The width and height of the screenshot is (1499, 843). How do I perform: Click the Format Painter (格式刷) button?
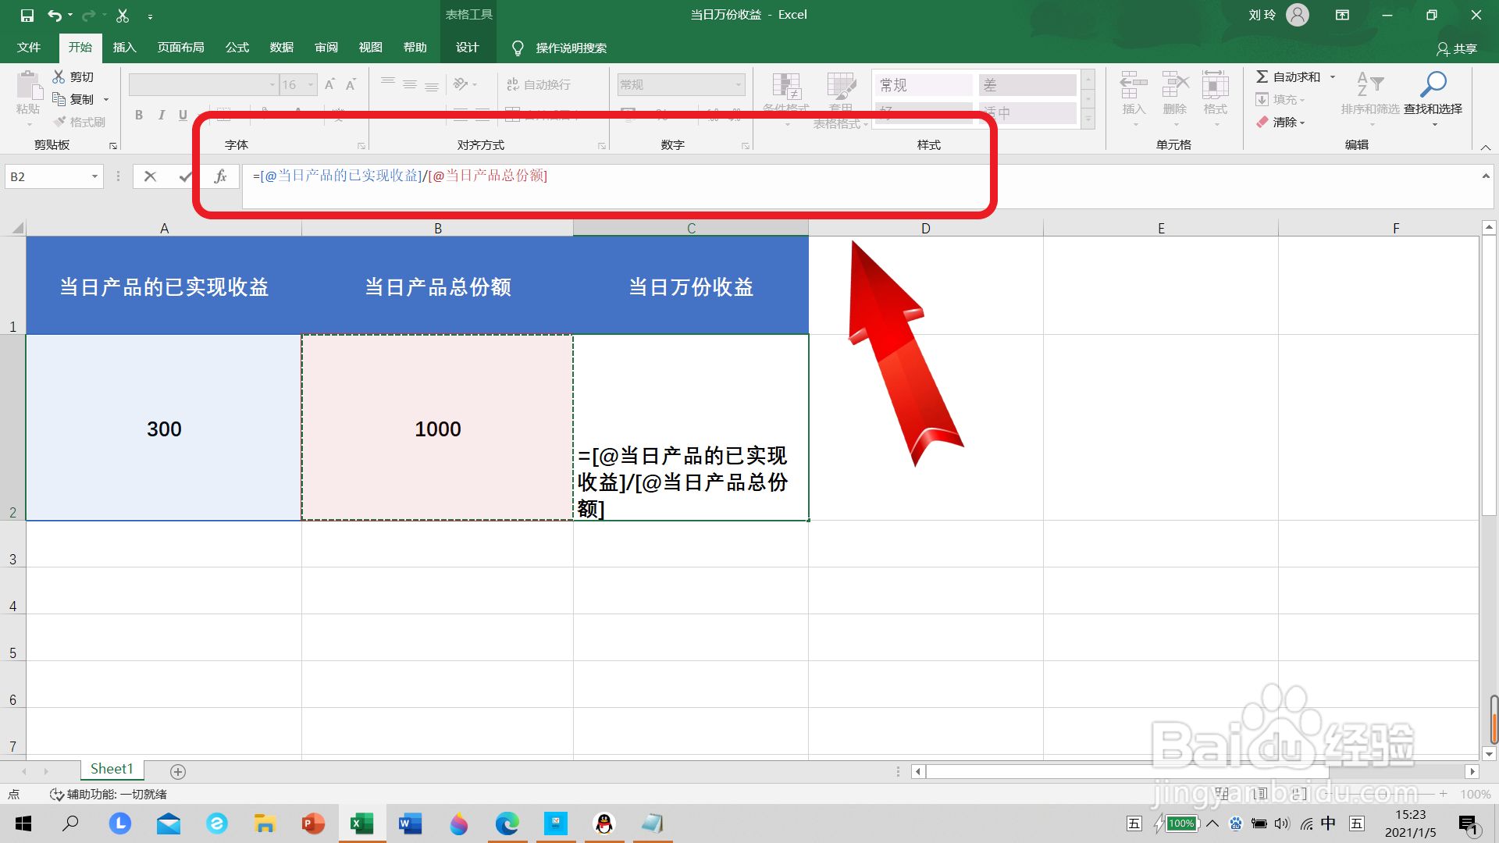79,122
